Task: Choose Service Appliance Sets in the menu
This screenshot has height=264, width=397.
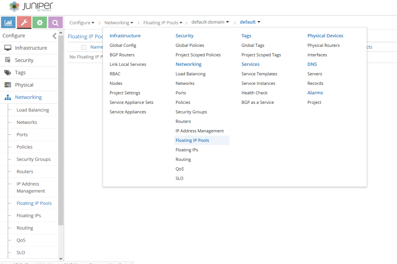Action: 132,102
